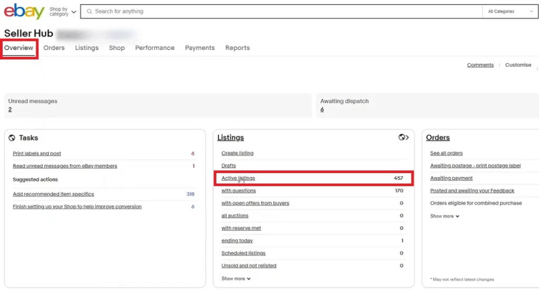Click the Comments link
The image size is (539, 293).
click(480, 65)
